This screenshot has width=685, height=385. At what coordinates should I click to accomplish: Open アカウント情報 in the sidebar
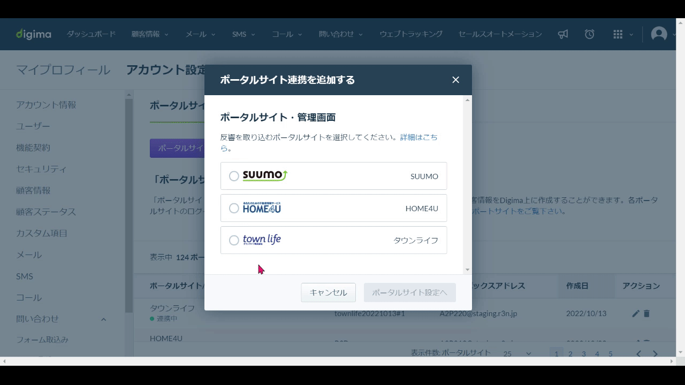coord(46,105)
